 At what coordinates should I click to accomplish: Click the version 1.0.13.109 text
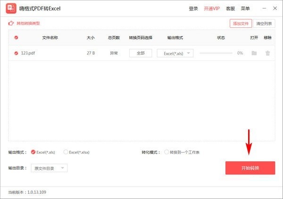click(x=37, y=192)
